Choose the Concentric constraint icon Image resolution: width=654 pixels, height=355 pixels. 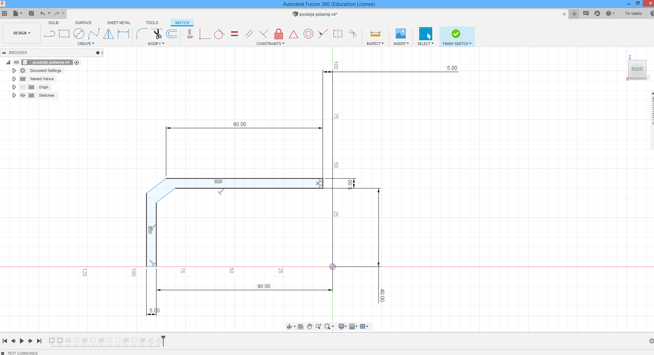[308, 34]
